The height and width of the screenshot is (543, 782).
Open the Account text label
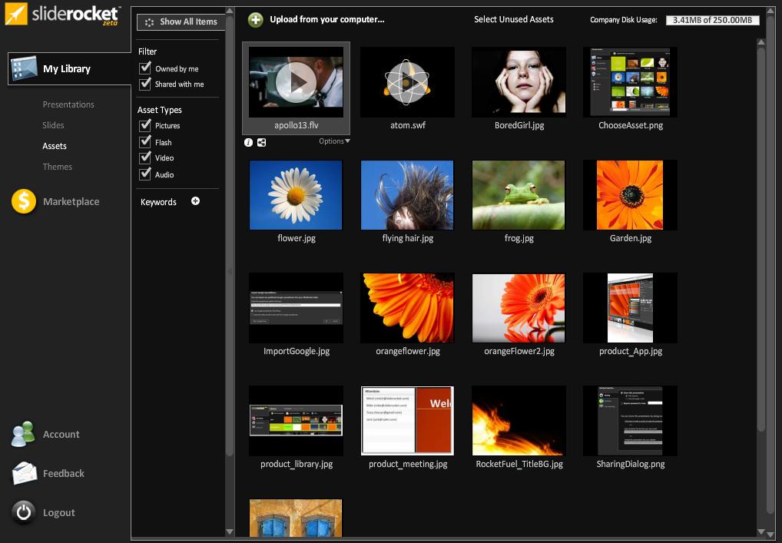pos(61,434)
